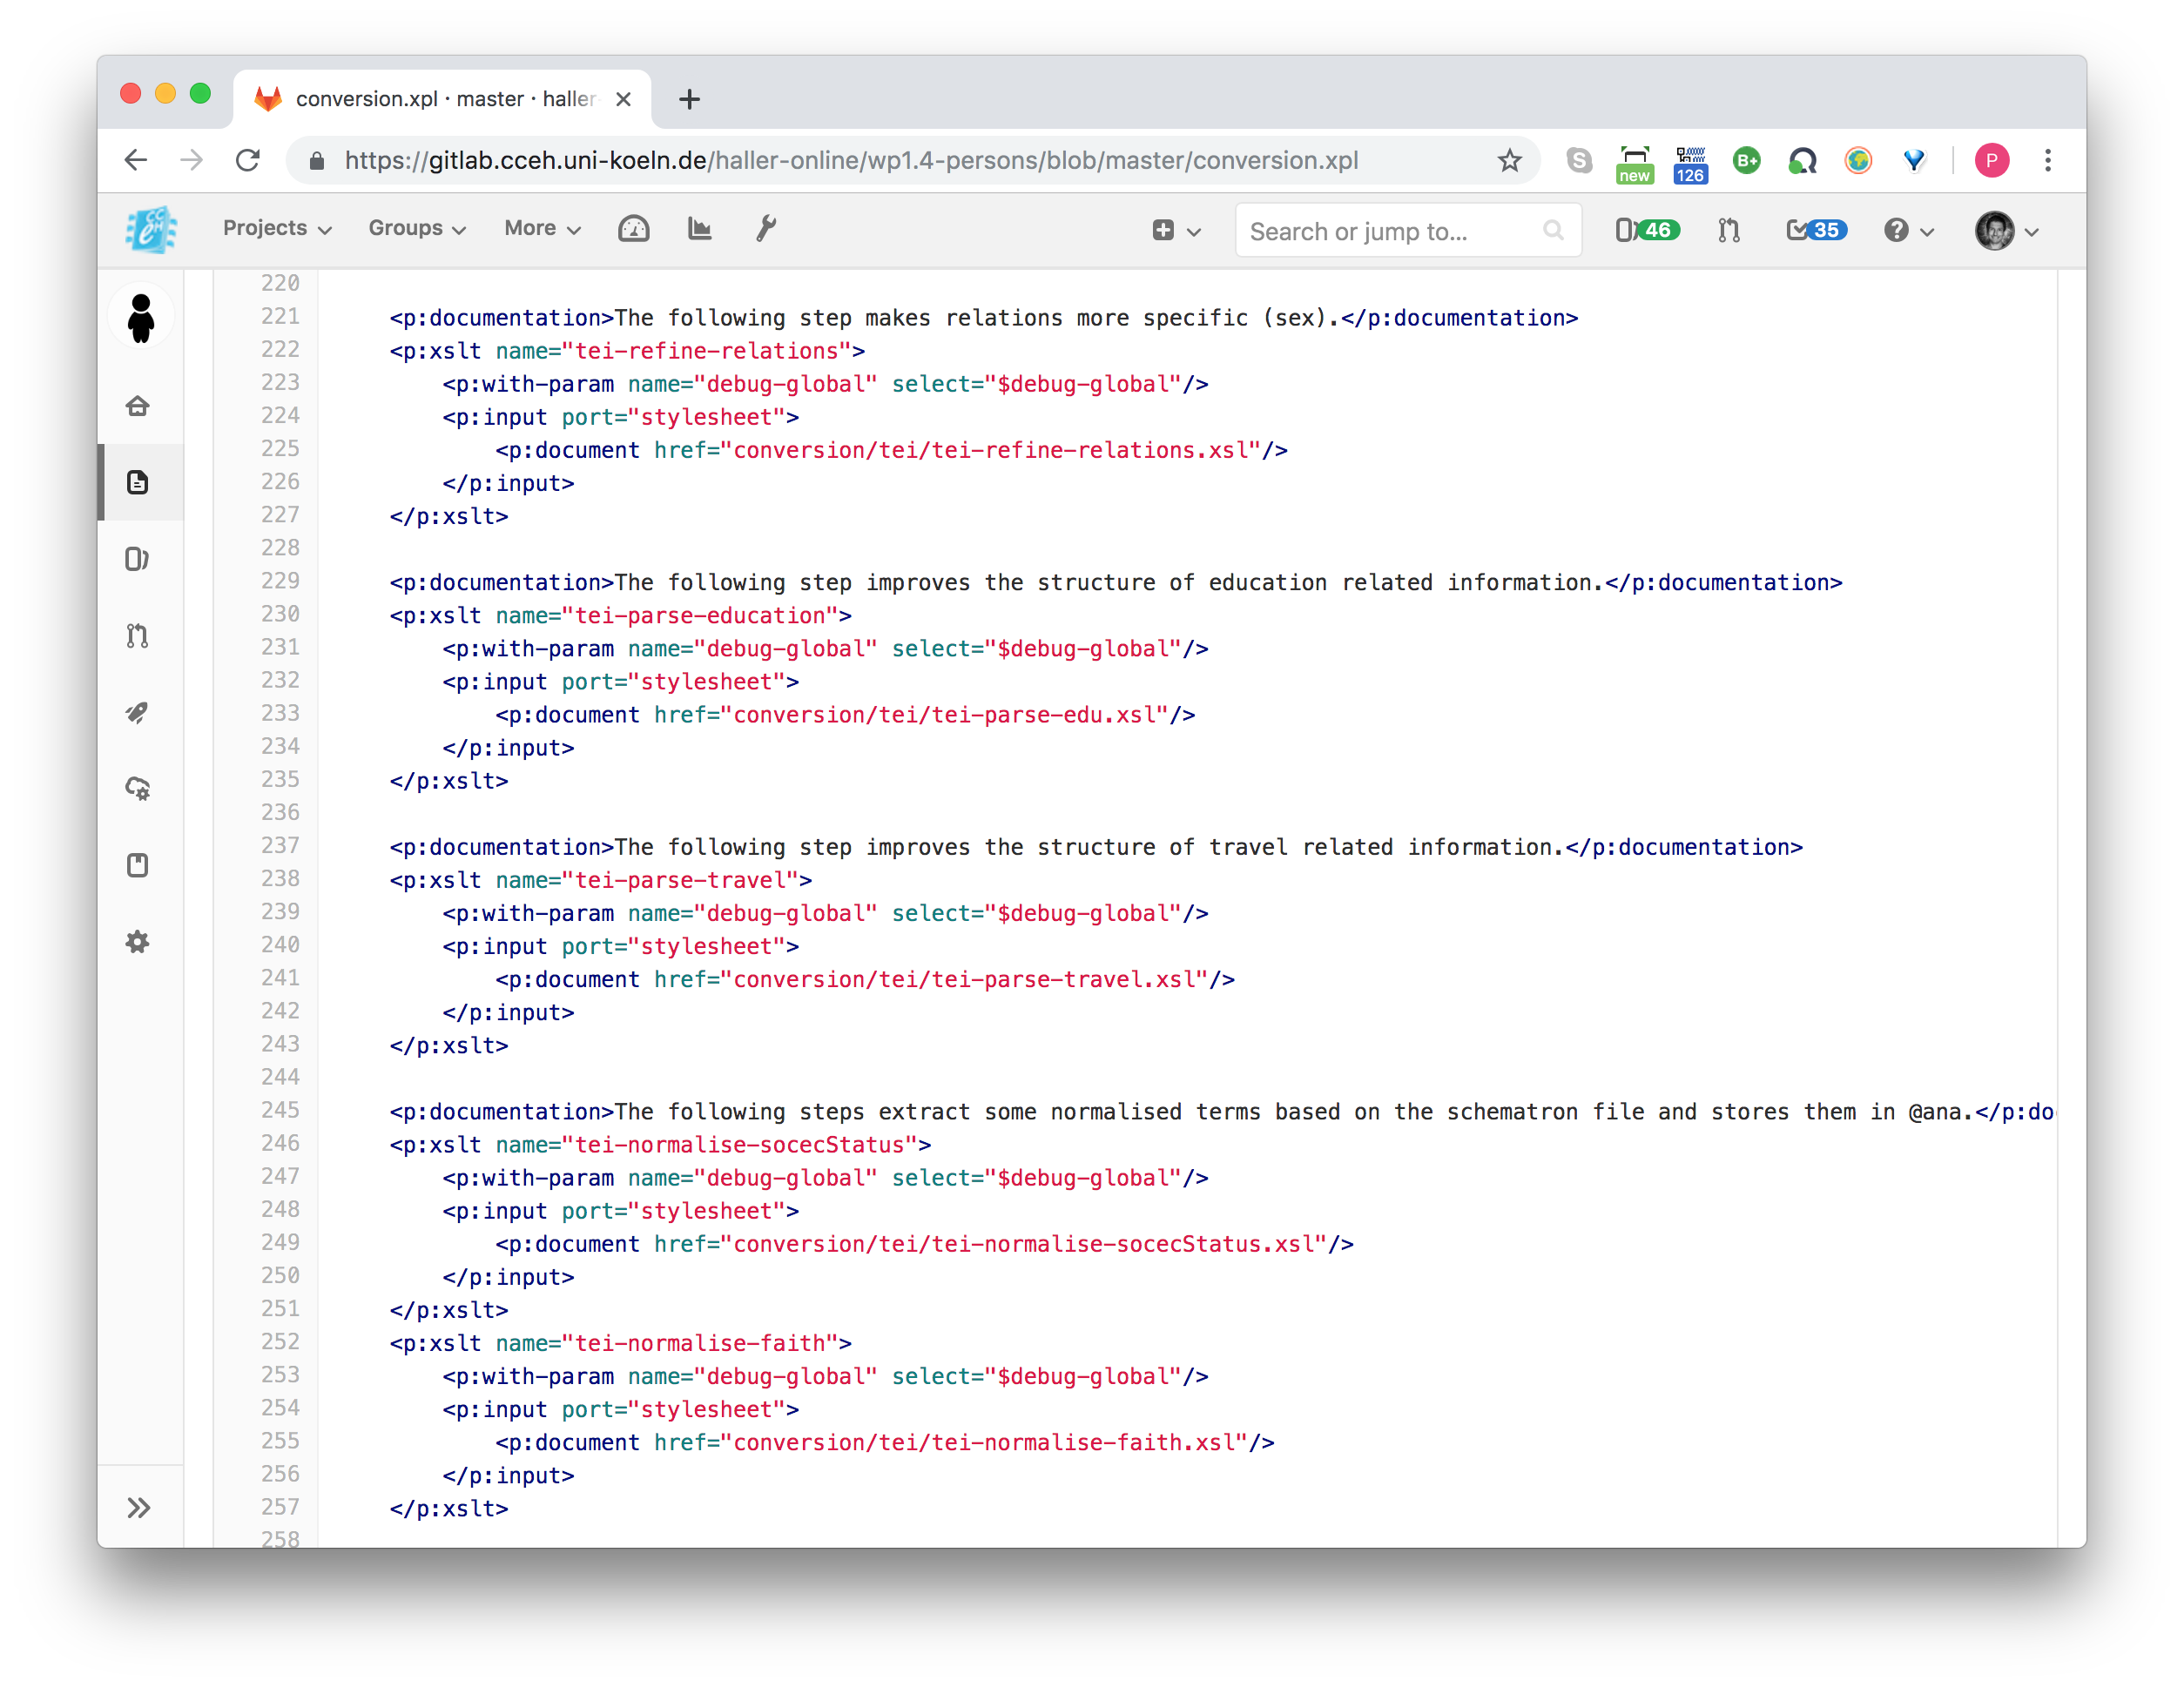Open the new item plus dropdown
Viewport: 2184px width, 1687px height.
pyautogui.click(x=1176, y=231)
